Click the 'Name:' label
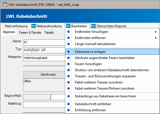160x114 pixels. 17,41
